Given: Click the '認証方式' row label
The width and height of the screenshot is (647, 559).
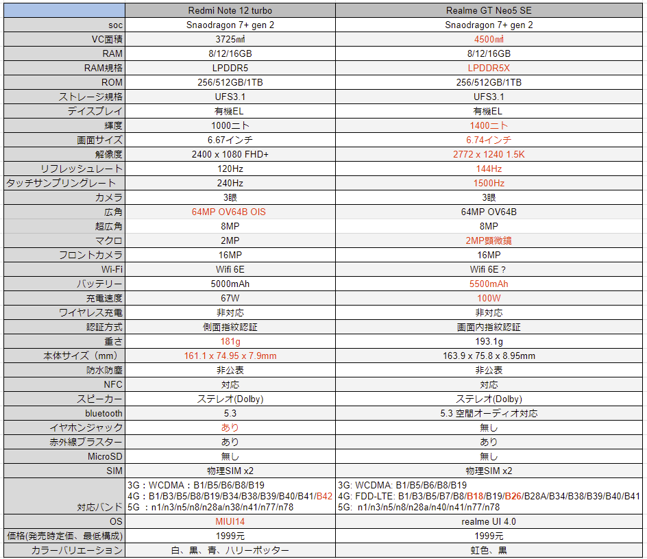Looking at the screenshot, I should pyautogui.click(x=64, y=327).
